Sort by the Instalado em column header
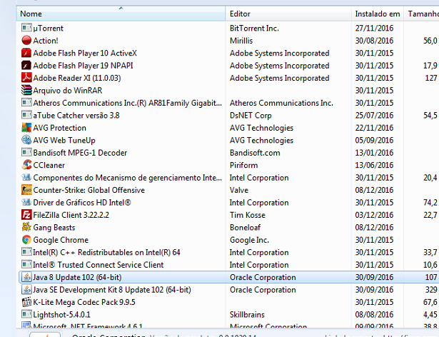 (x=378, y=14)
